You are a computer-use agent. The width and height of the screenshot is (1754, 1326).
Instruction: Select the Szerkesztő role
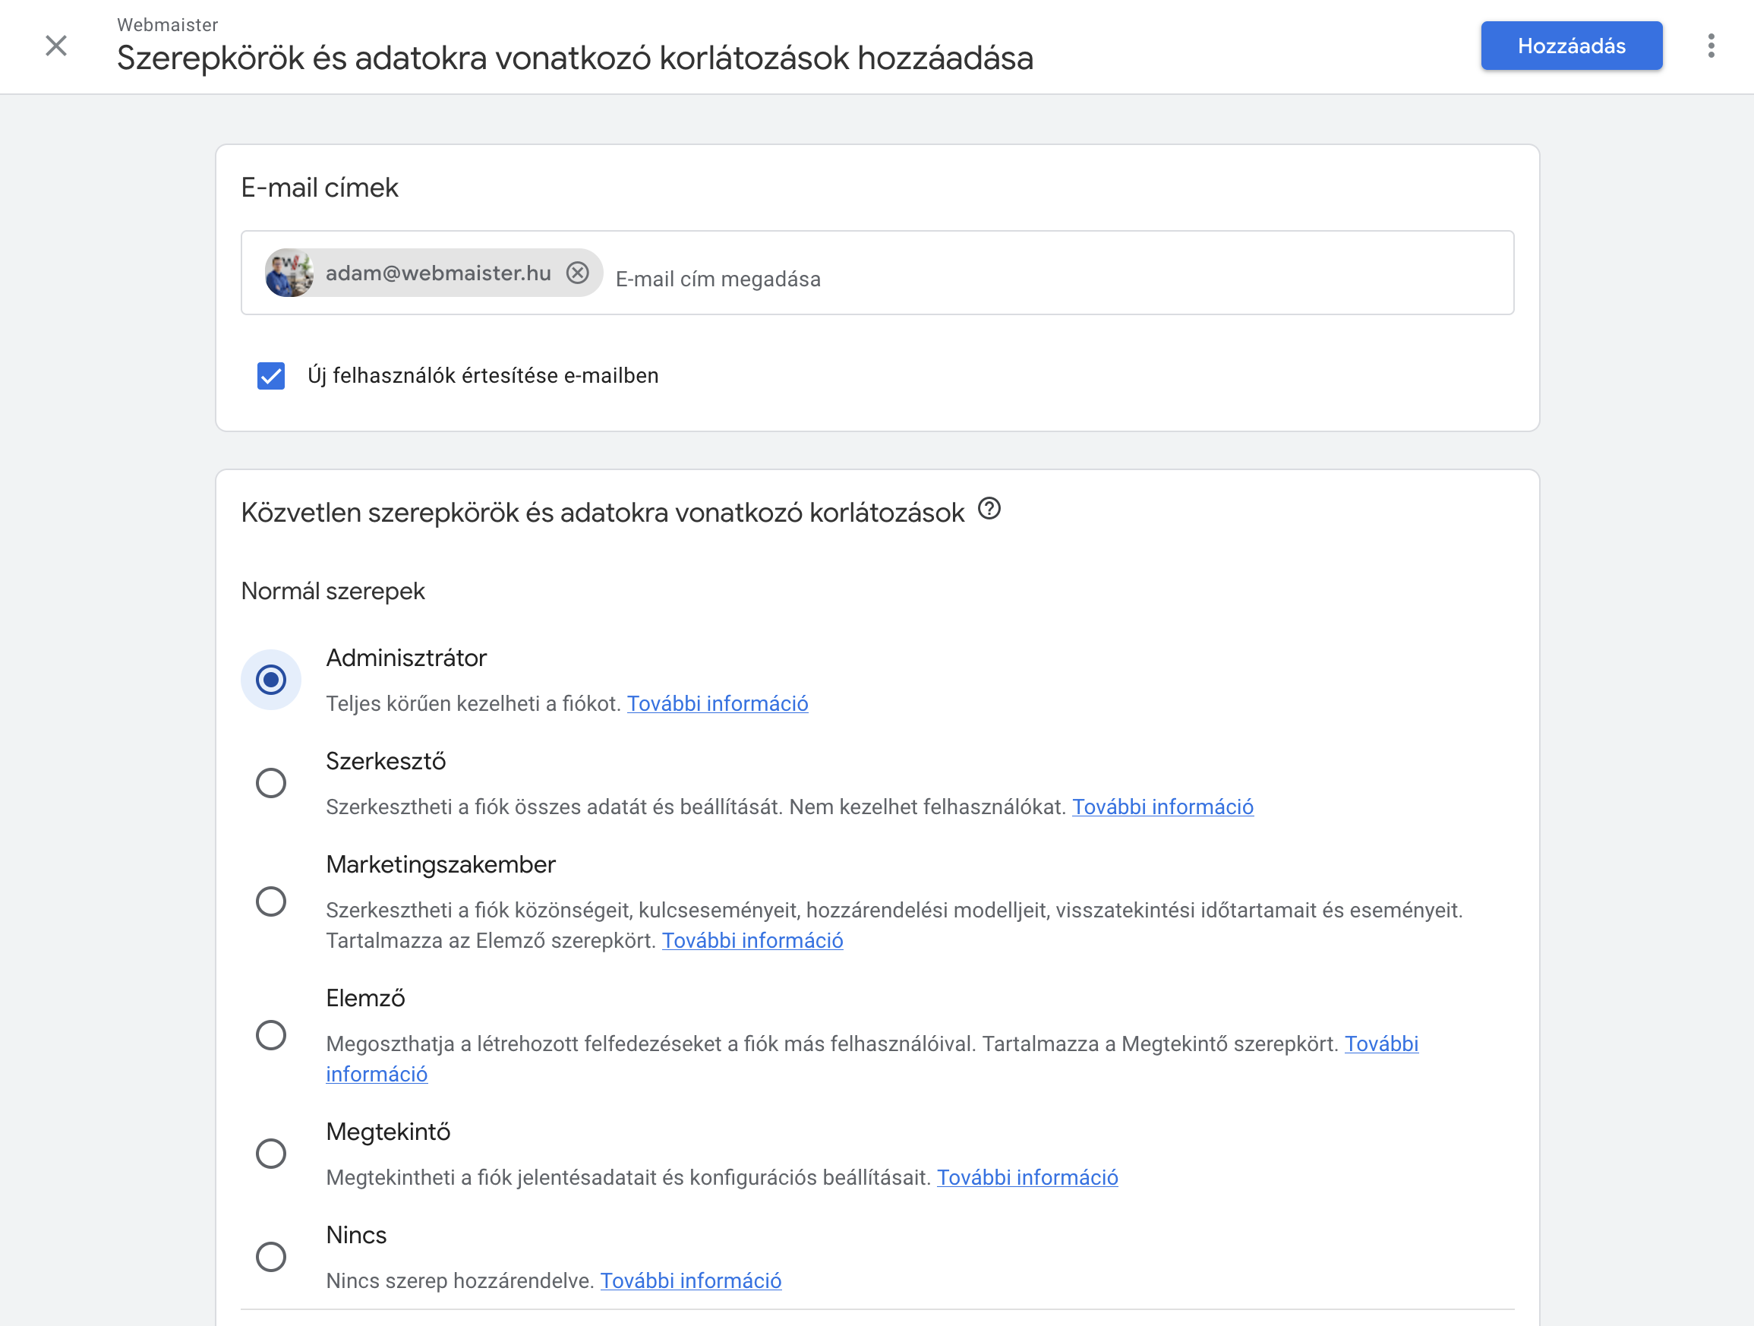coord(271,784)
